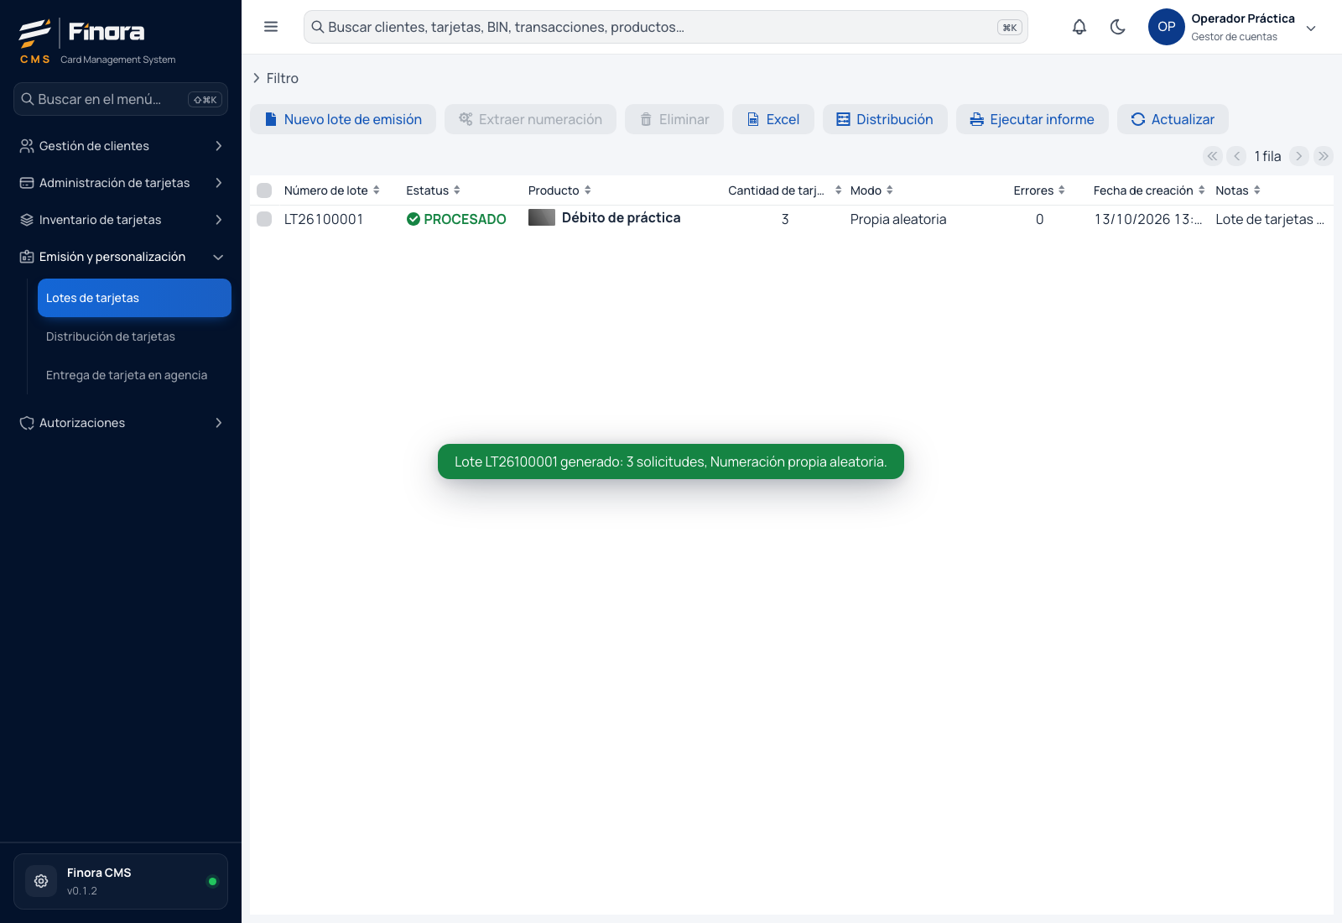This screenshot has height=923, width=1342.
Task: Select row LT26100001 checkbox
Action: (x=264, y=219)
